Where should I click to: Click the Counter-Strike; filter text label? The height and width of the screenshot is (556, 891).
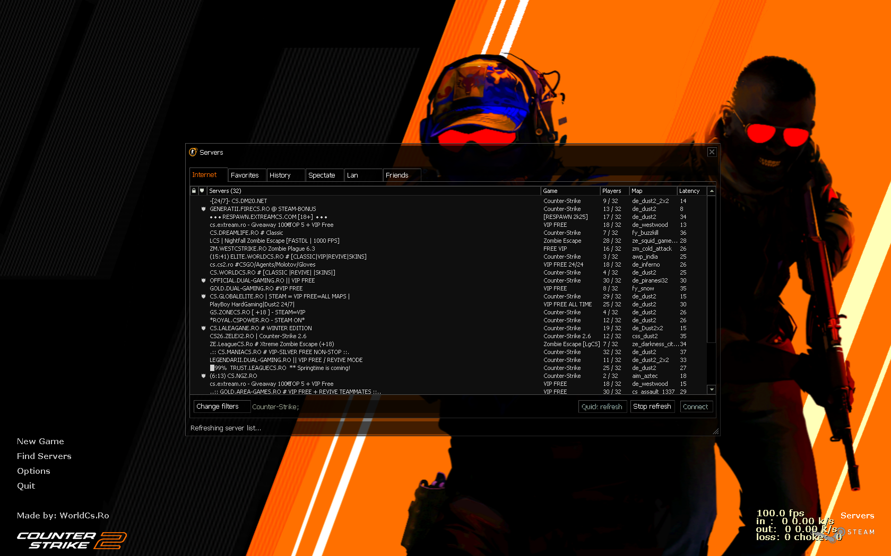[x=275, y=407]
